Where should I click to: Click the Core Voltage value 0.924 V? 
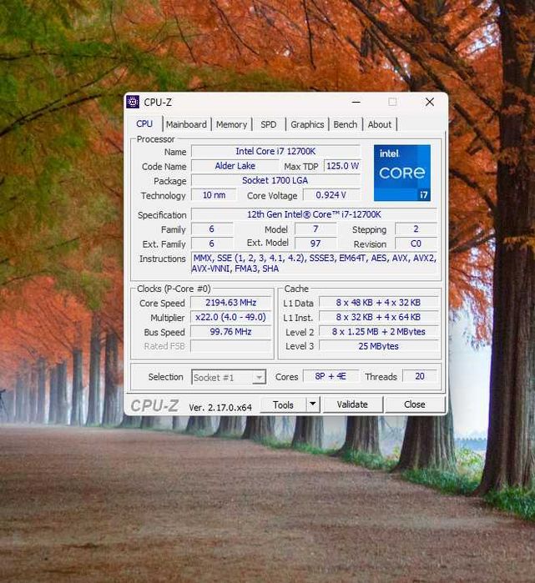pyautogui.click(x=331, y=195)
